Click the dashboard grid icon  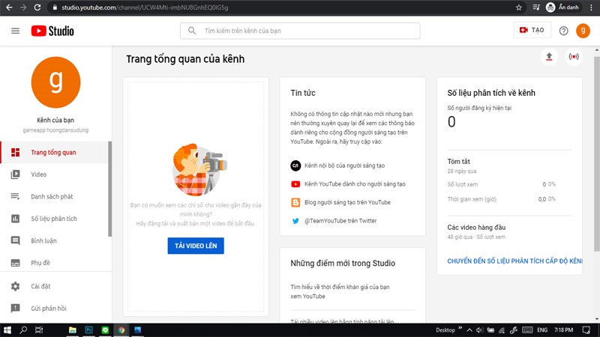coord(15,153)
